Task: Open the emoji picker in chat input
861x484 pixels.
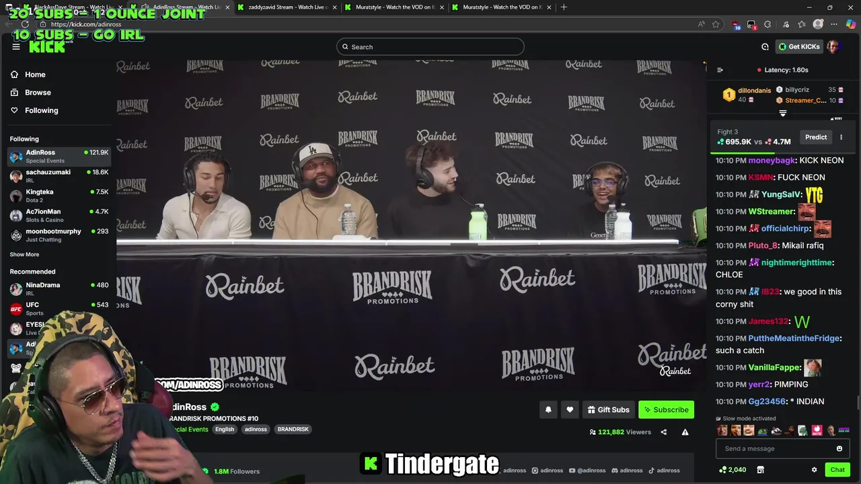Action: 839,449
